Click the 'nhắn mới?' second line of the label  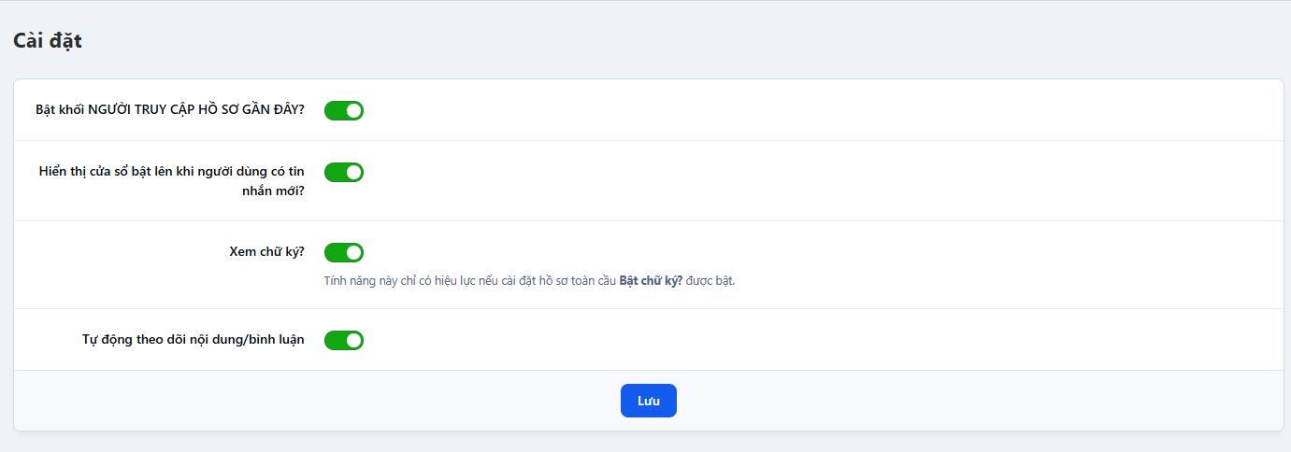pos(273,191)
